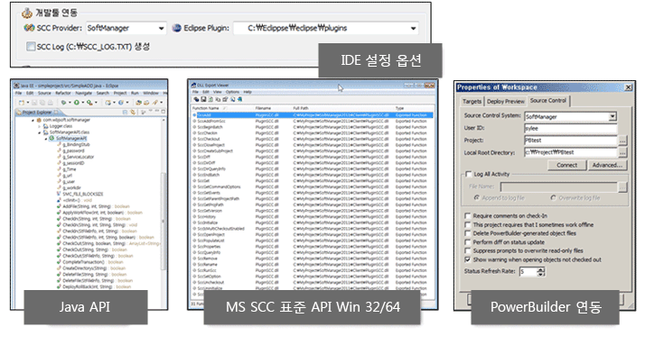Screen dimensions: 654x345
Task: Open Options menu in DLL Export Viewer
Action: pyautogui.click(x=232, y=92)
